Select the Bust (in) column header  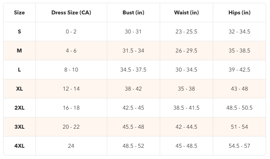(133, 12)
